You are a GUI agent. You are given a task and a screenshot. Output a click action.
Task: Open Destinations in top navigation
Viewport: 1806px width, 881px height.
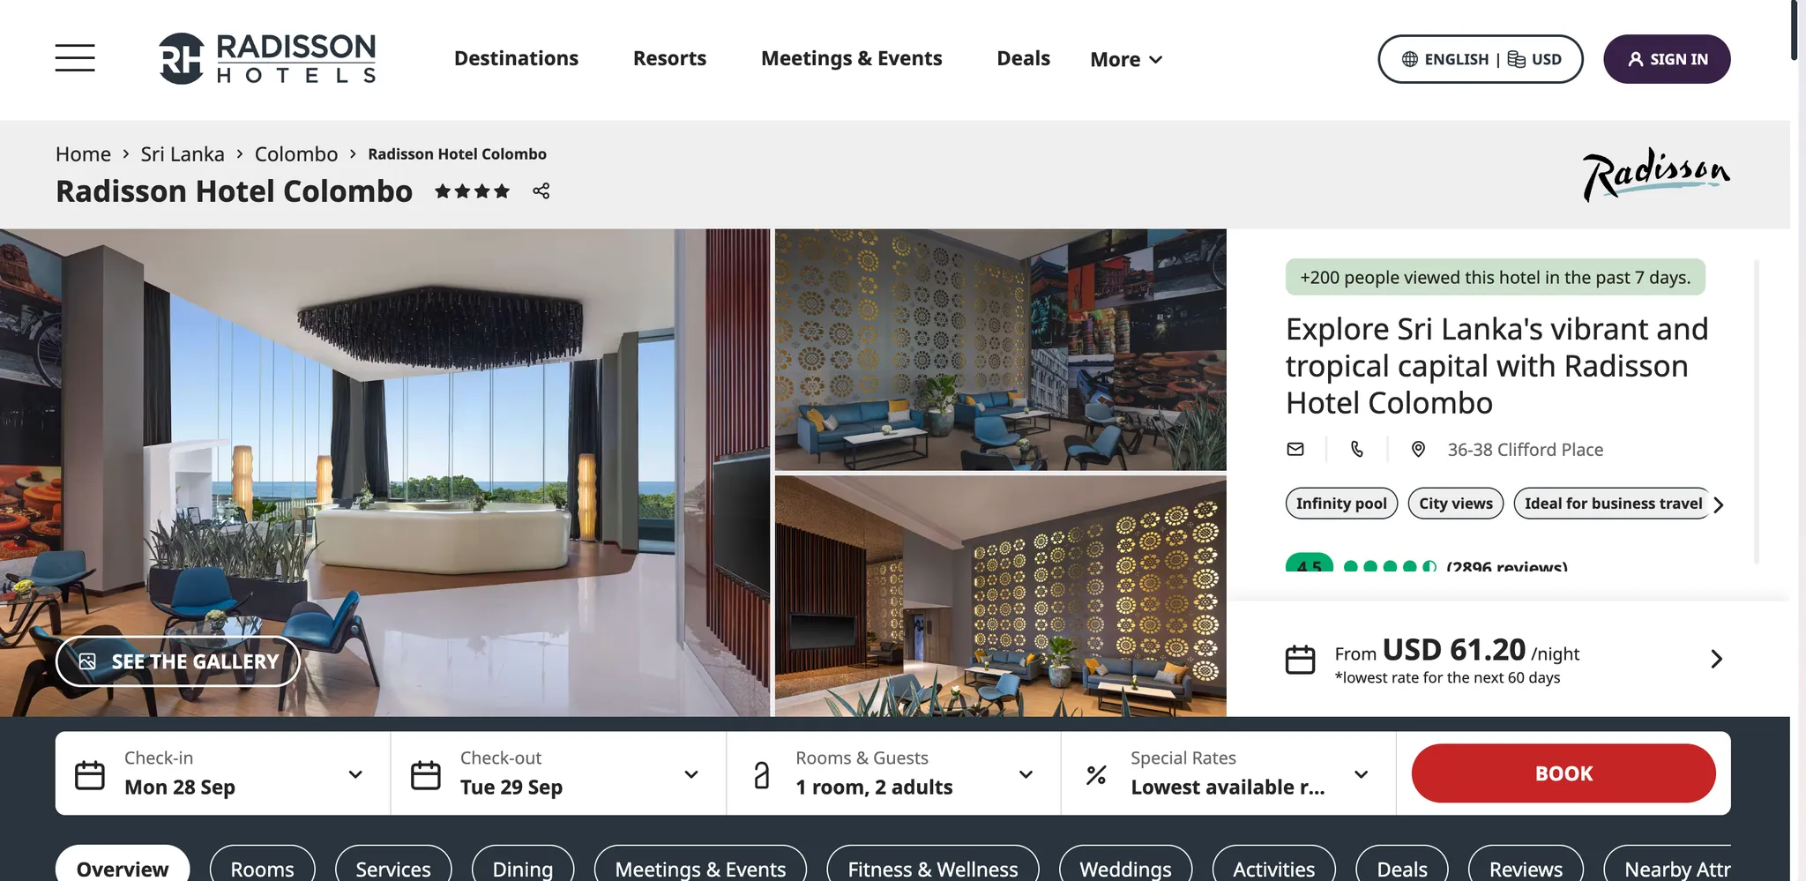pos(516,58)
